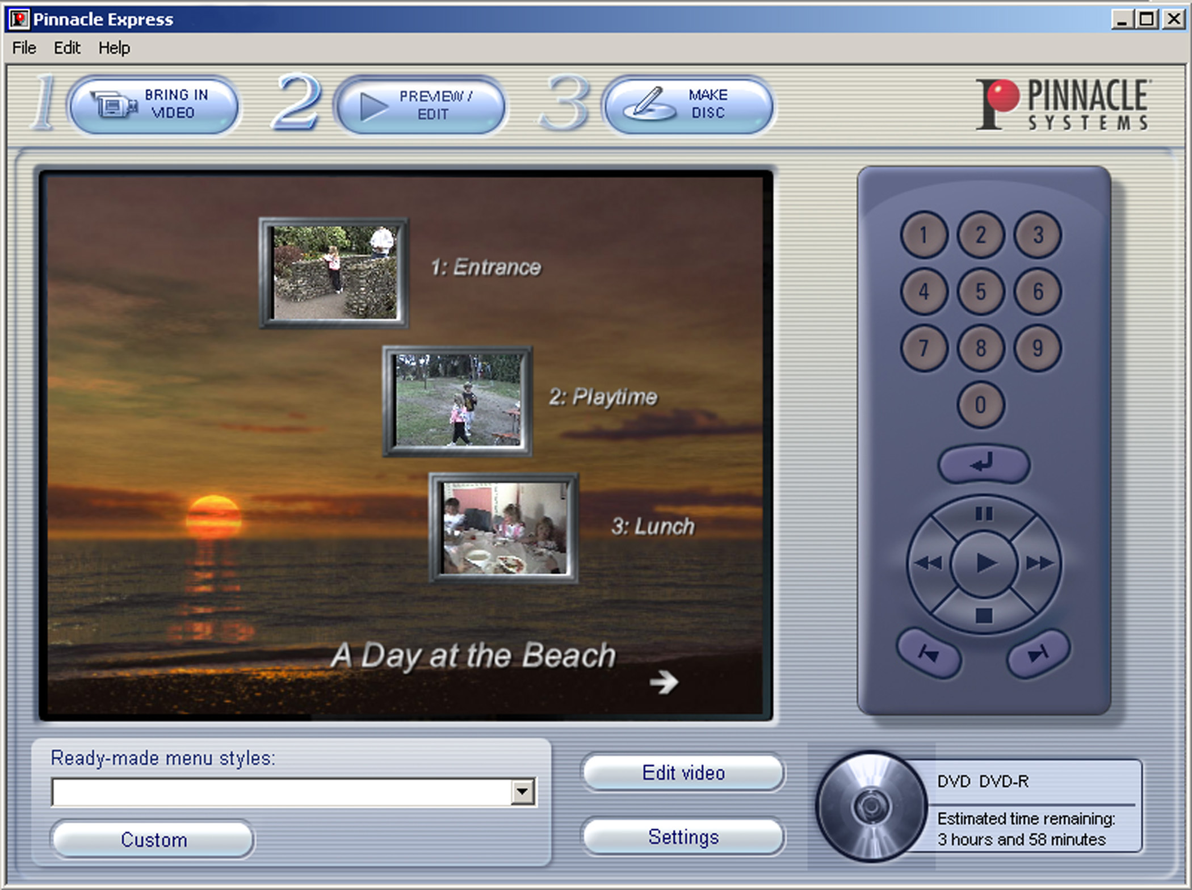Click the Pinnacle Express title bar icon

click(19, 19)
